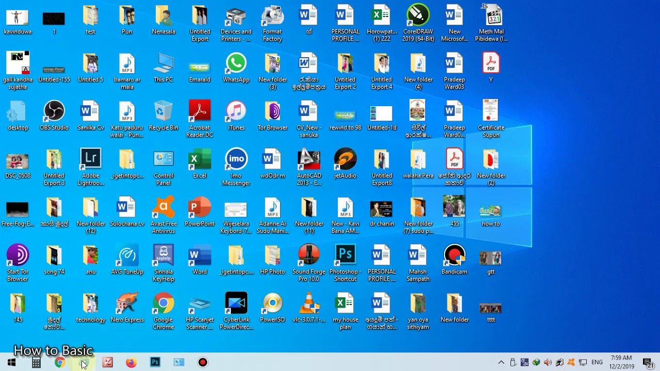This screenshot has height=371, width=660.
Task: Launch Firefox from the taskbar
Action: click(x=131, y=362)
